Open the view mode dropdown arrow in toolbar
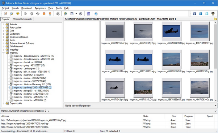Screen dimensions: 218x133 click(76, 14)
